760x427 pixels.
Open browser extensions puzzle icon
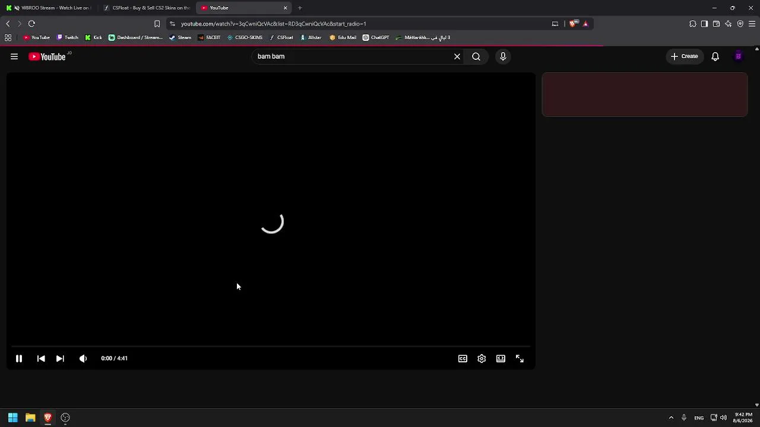coord(693,24)
